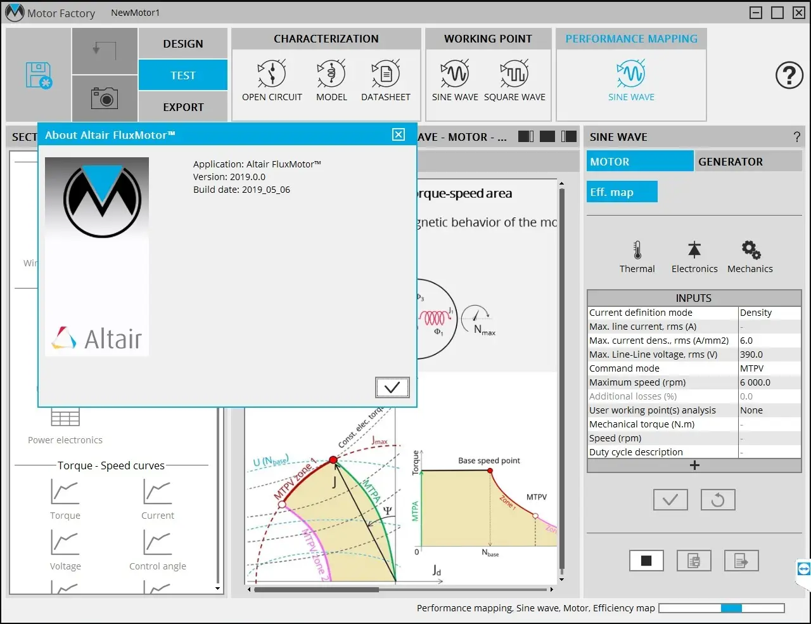
Task: Click the Speed (rpm) row label
Action: pos(615,438)
